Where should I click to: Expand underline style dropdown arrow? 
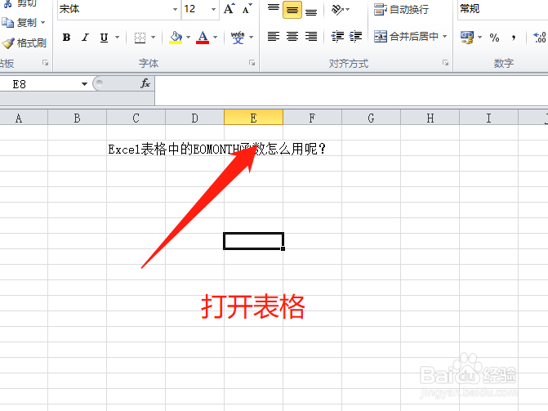tap(117, 37)
